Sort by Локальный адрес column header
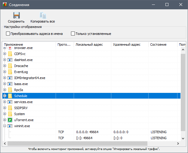 [x=93, y=44]
